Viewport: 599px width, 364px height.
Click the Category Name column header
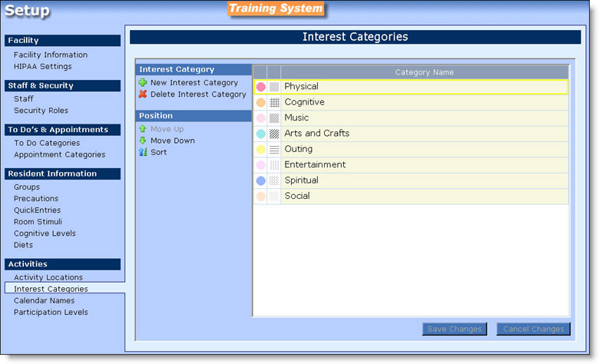(x=424, y=72)
